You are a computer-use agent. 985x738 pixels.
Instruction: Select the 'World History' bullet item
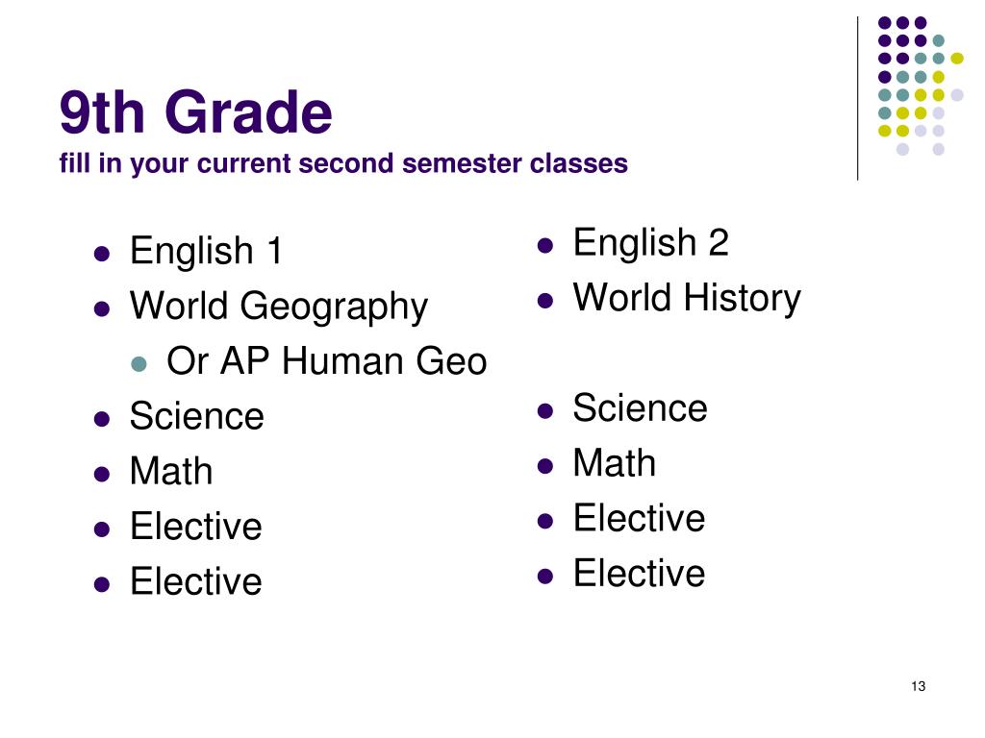(687, 298)
